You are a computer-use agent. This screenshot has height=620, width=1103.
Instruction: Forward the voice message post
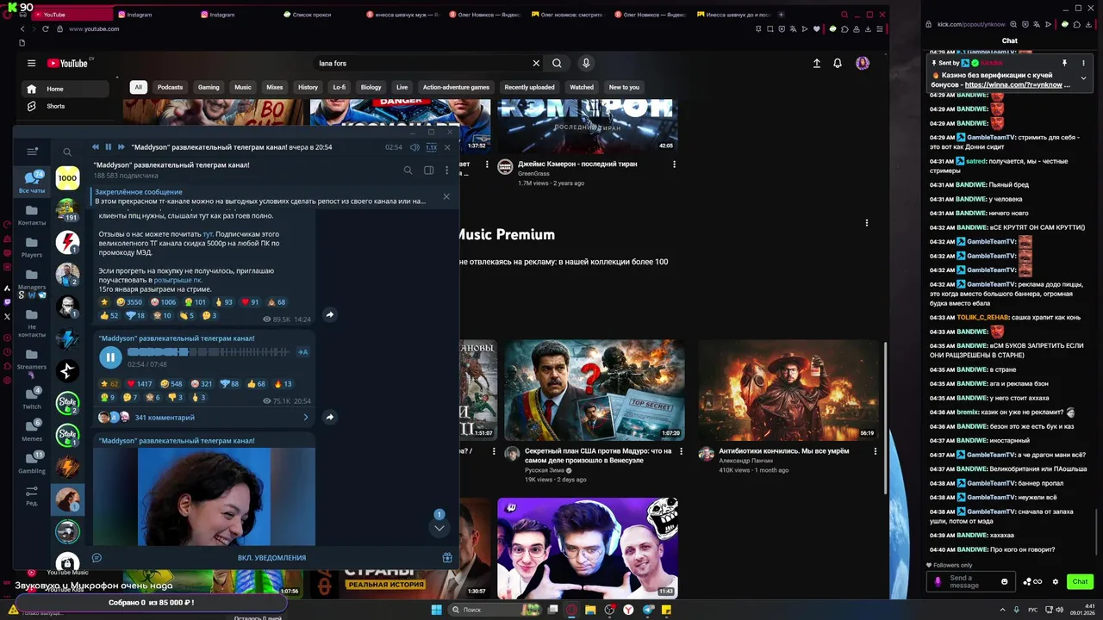(329, 417)
